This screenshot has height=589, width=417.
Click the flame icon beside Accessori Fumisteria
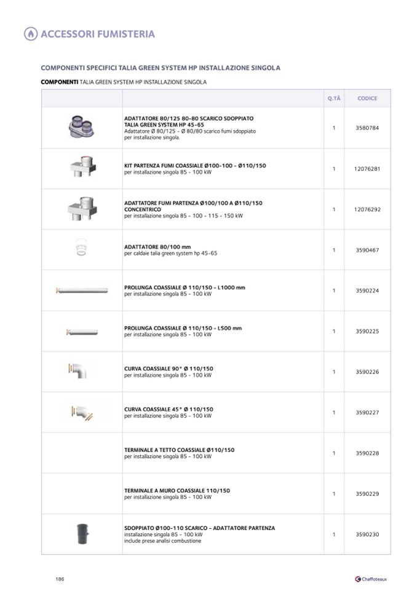point(31,34)
